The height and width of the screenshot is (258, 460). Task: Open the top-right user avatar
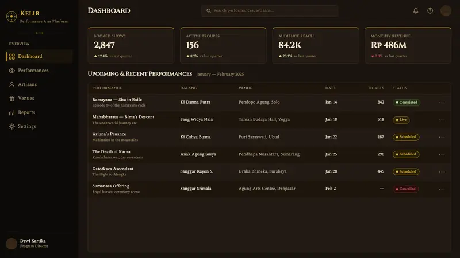click(446, 11)
